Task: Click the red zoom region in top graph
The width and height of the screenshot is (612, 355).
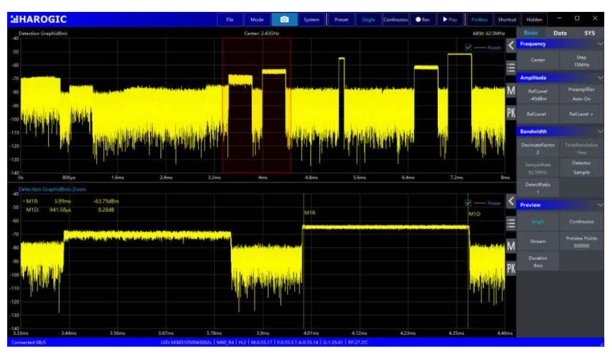Action: [256, 105]
